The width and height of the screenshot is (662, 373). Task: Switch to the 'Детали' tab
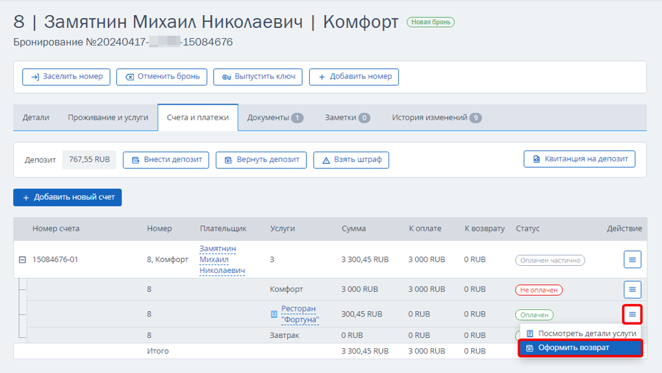(36, 118)
